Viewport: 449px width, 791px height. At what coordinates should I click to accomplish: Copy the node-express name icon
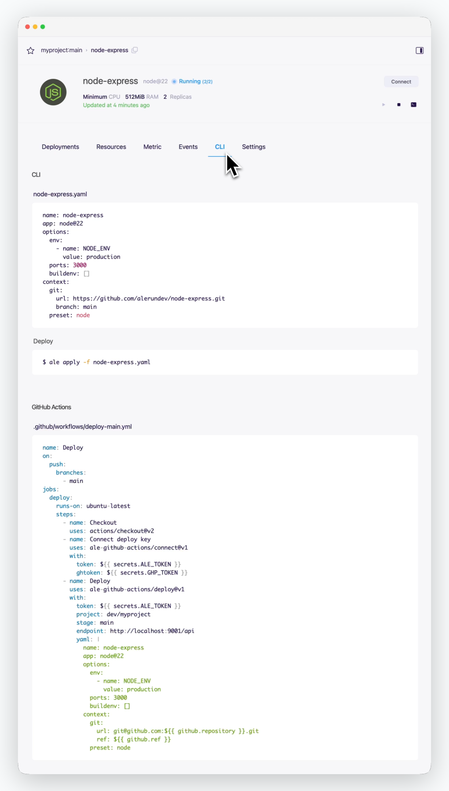135,50
